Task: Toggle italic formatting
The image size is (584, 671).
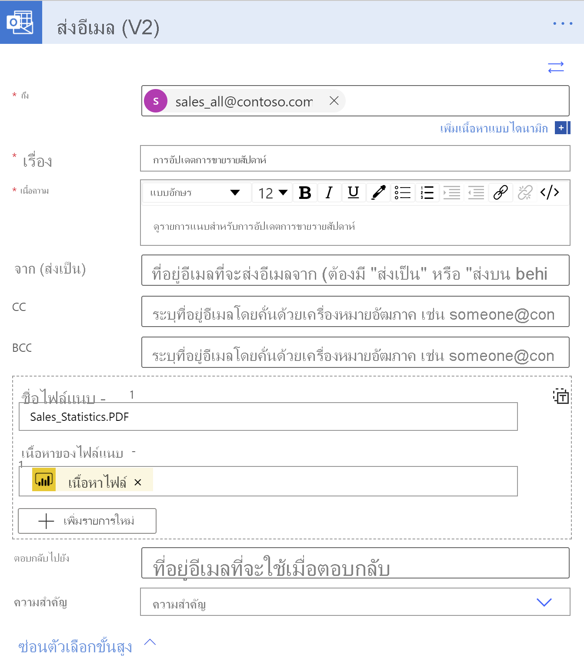Action: (329, 192)
